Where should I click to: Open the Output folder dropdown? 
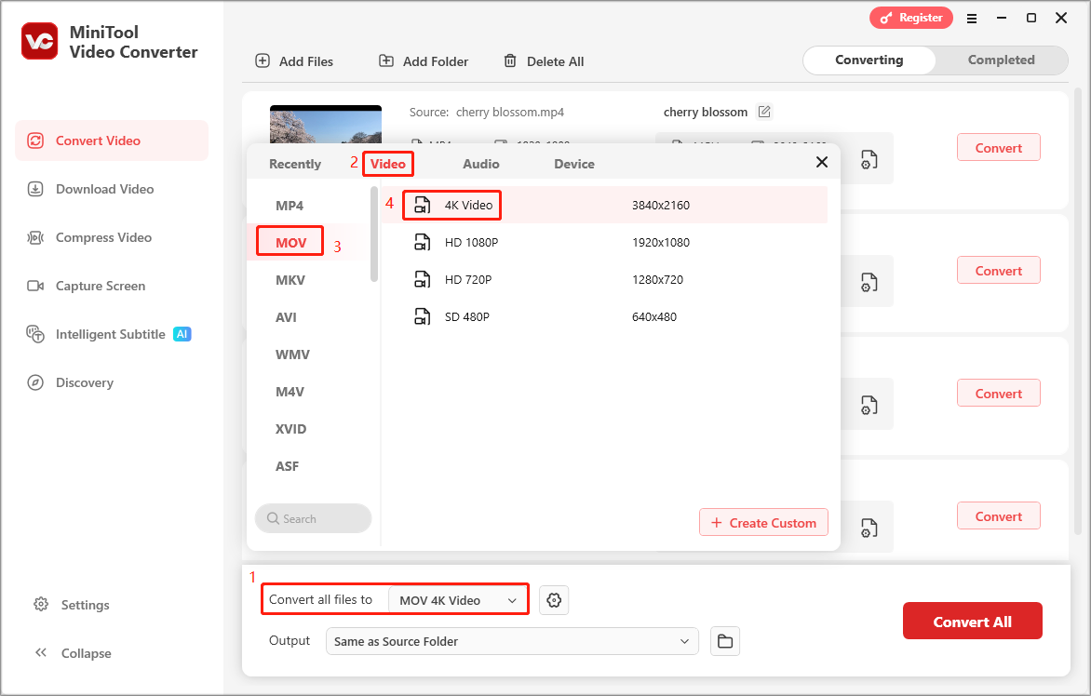[511, 641]
